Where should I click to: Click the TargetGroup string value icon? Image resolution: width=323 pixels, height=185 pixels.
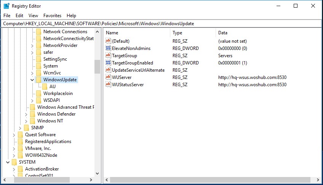click(108, 56)
